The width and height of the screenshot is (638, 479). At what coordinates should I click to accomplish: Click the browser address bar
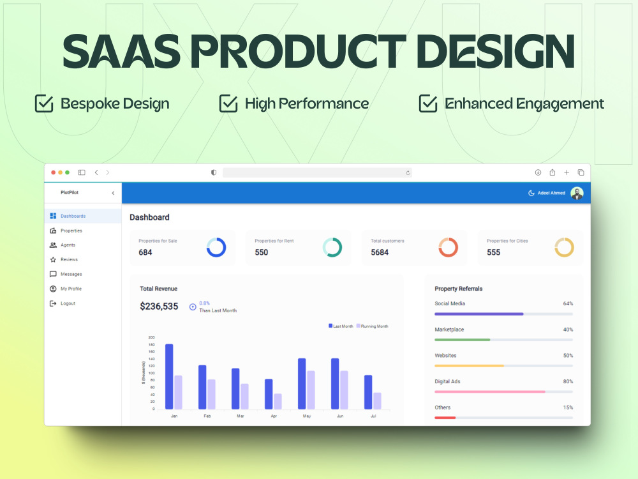click(317, 172)
